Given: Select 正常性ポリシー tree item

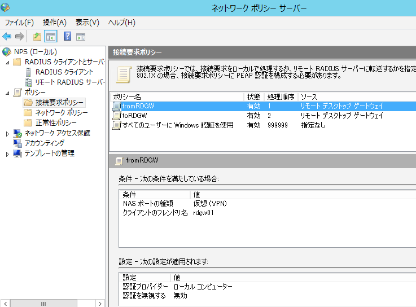Looking at the screenshot, I should 56,123.
